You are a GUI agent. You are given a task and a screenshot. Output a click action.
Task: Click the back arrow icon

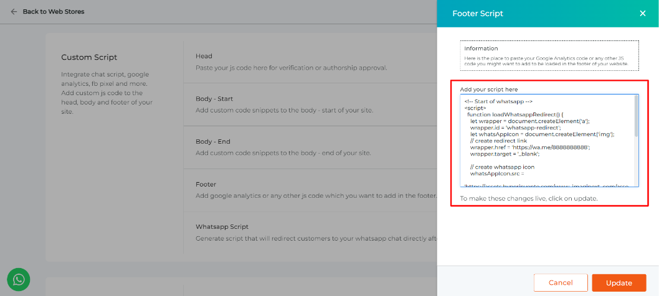(x=14, y=12)
